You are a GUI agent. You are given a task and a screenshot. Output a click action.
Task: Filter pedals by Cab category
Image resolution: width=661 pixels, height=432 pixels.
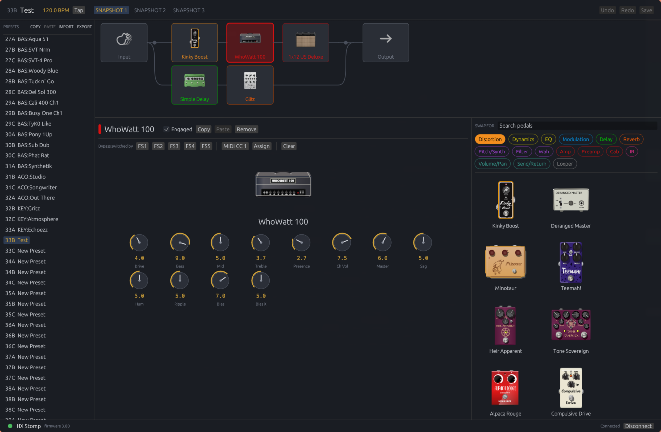614,151
